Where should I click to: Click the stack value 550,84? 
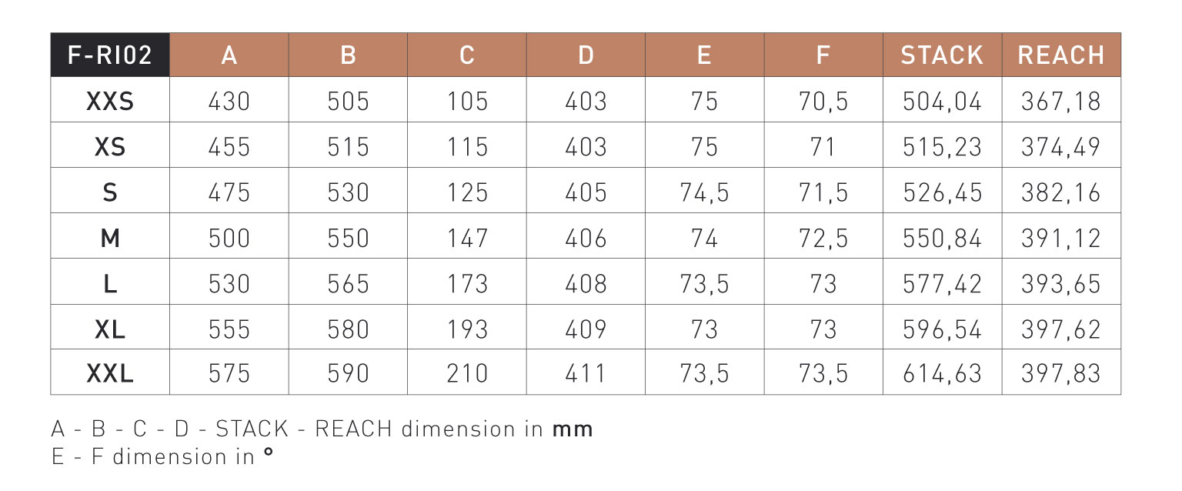click(x=942, y=239)
